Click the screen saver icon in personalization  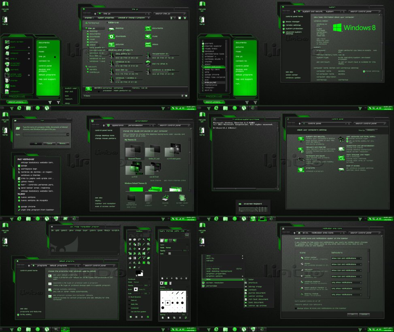182,198
